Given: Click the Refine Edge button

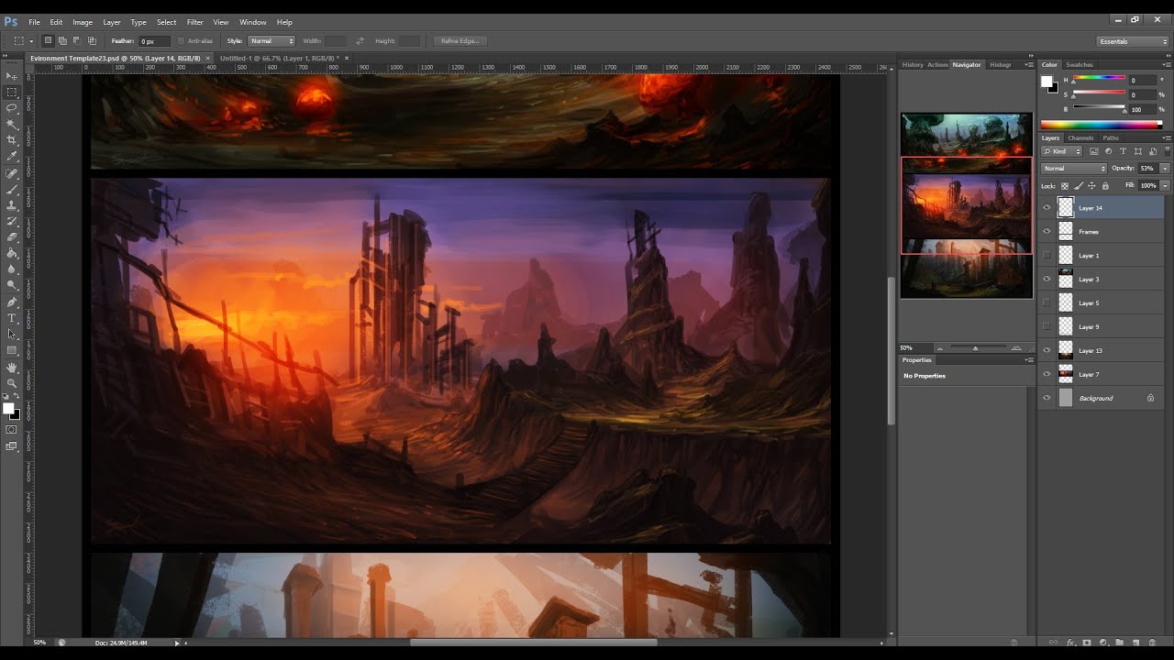Looking at the screenshot, I should point(460,41).
